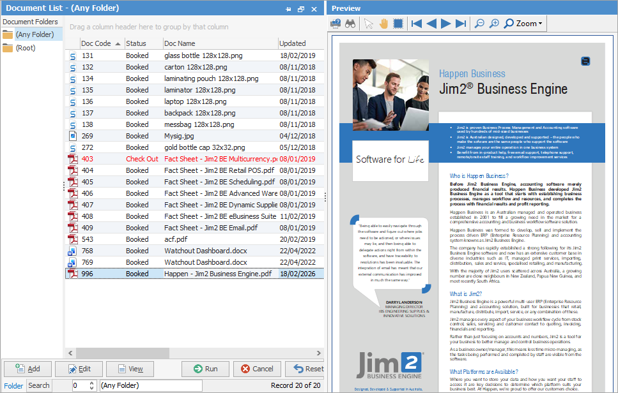Viewport: 618px width, 393px height.
Task: Click the Cancel button
Action: [x=257, y=369]
